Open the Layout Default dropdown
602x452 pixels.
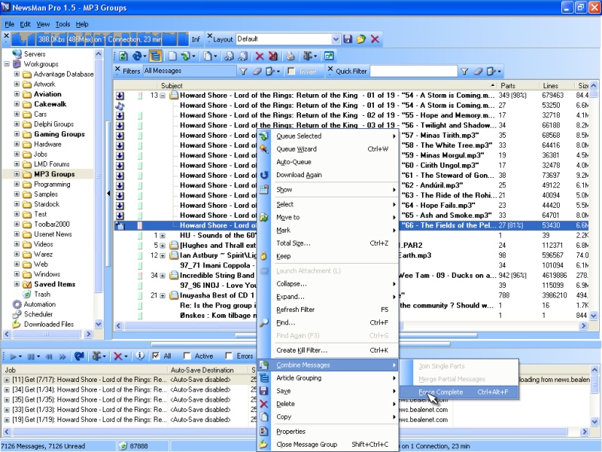tap(336, 39)
